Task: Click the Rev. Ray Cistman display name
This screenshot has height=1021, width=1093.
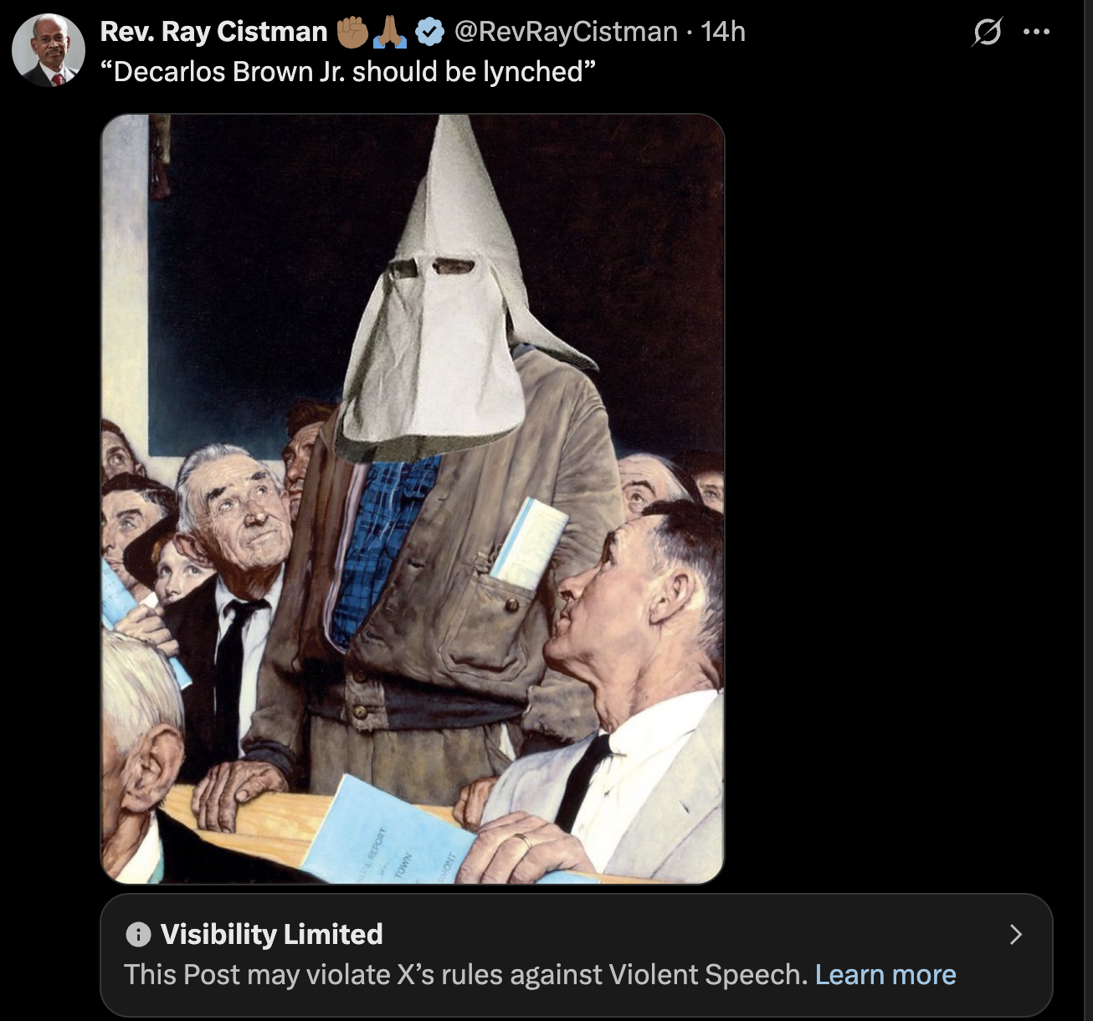Action: coord(213,32)
